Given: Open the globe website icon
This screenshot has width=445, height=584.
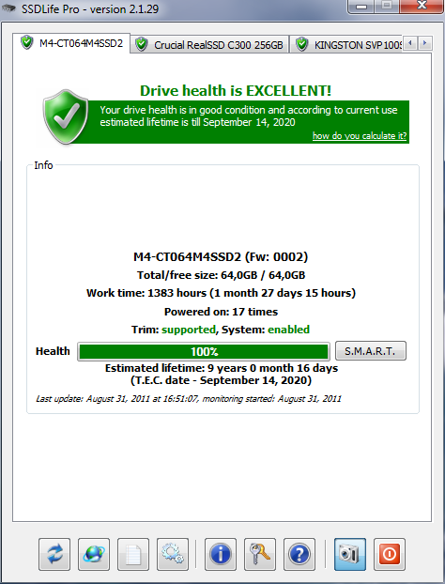Looking at the screenshot, I should coord(94,554).
